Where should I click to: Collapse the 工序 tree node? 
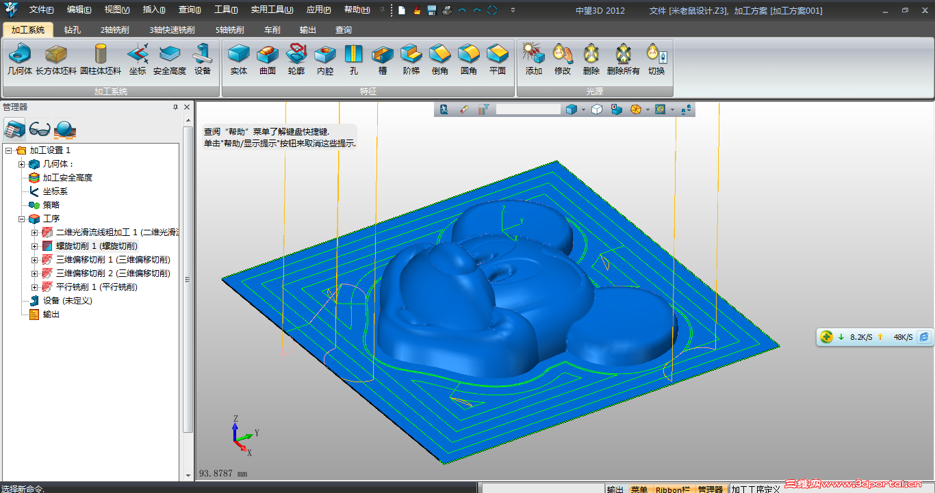point(21,219)
